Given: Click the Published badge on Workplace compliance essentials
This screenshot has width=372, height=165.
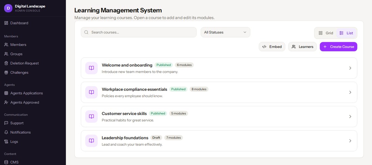Looking at the screenshot, I should (x=179, y=89).
